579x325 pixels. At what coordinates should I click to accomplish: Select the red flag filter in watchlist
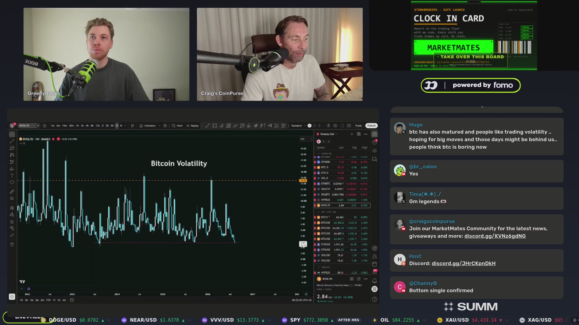[319, 141]
